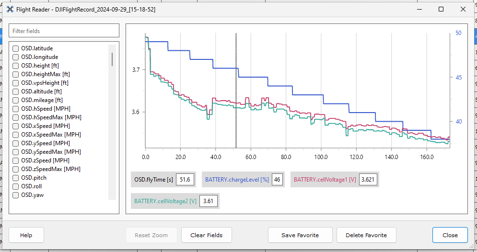This screenshot has height=252, width=477.
Task: Click the Flight Reader drone icon in title bar
Action: tap(10, 10)
